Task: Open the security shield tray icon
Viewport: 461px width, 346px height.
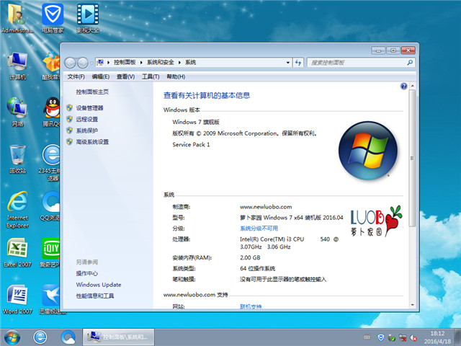Action: tap(381, 337)
